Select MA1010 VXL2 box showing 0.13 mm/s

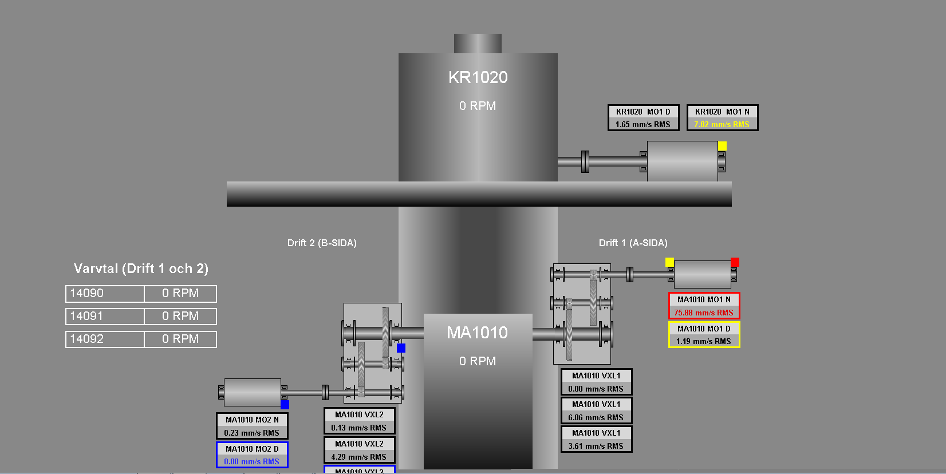359,421
